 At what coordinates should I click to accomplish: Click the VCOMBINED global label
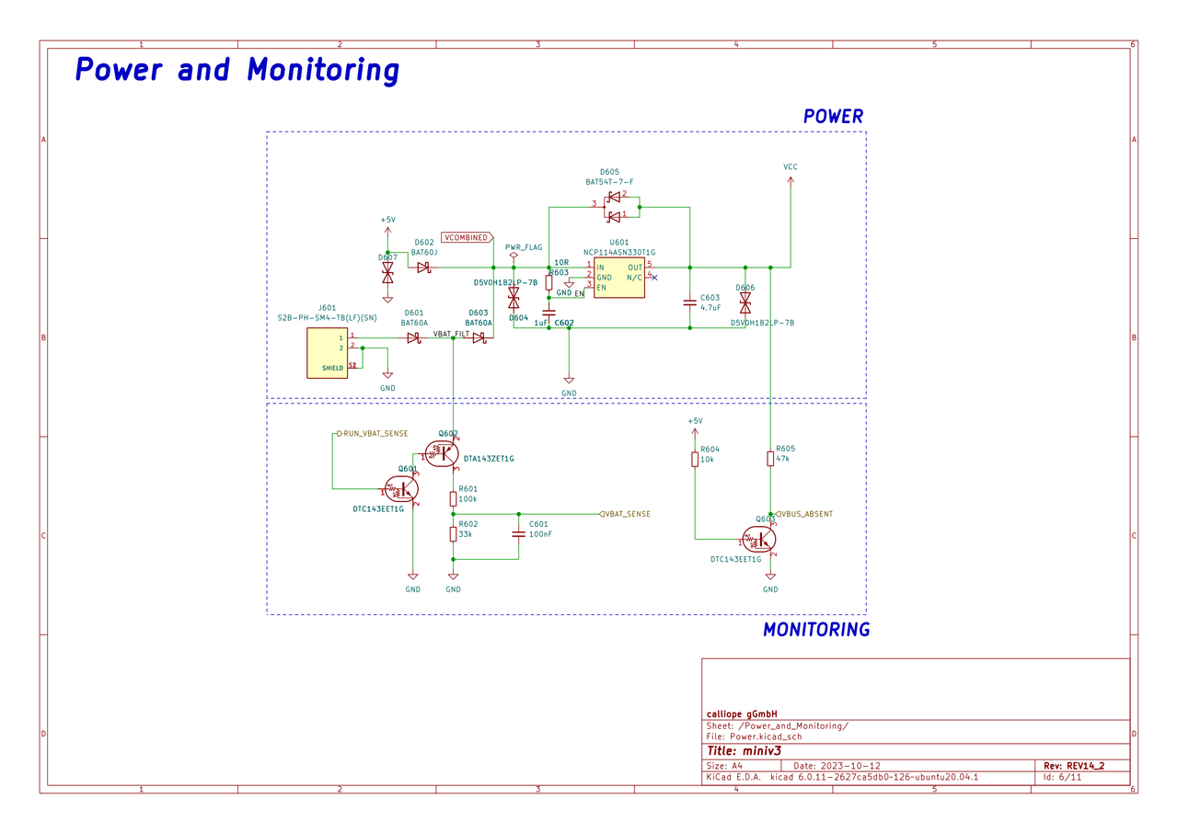[x=468, y=237]
